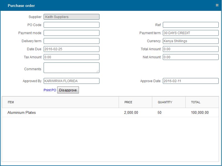Click the QUANTITY column header
Image resolution: width=222 pixels, height=166 pixels.
click(x=165, y=102)
